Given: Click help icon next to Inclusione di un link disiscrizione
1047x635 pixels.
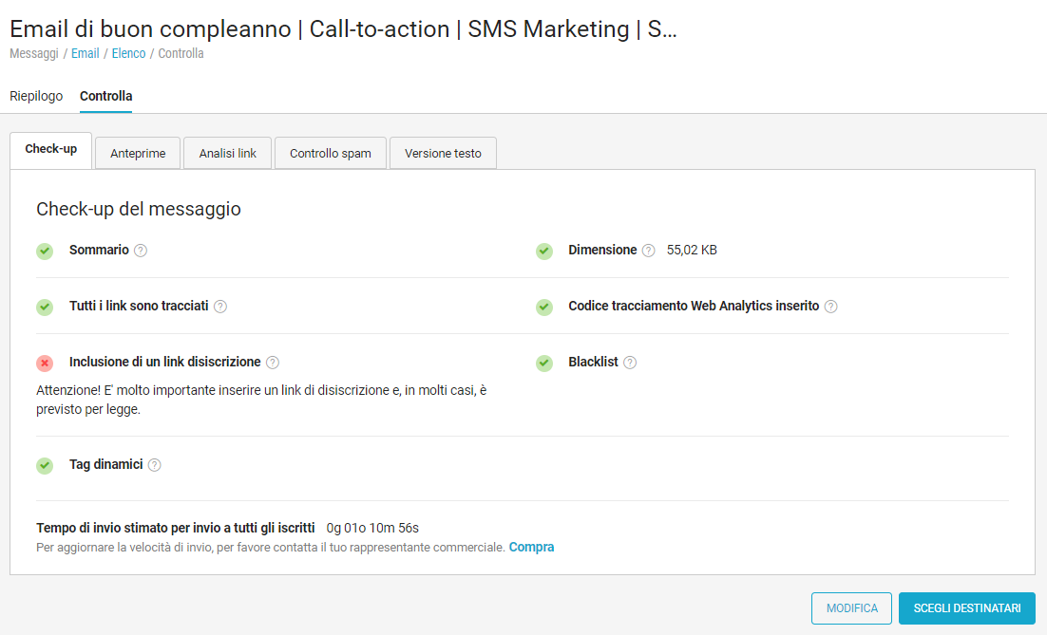Looking at the screenshot, I should click(273, 363).
